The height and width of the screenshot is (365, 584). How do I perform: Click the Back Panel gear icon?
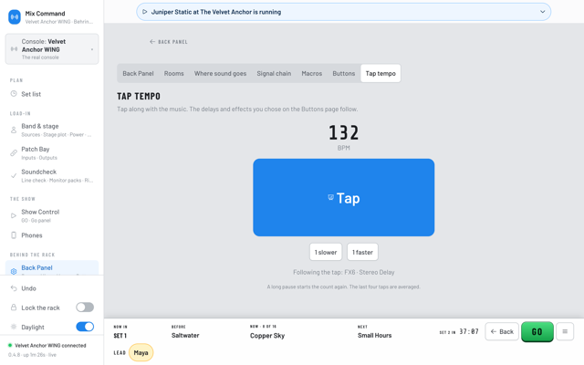tap(14, 272)
